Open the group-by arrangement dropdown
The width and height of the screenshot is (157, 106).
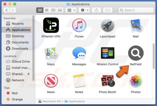[71, 10]
